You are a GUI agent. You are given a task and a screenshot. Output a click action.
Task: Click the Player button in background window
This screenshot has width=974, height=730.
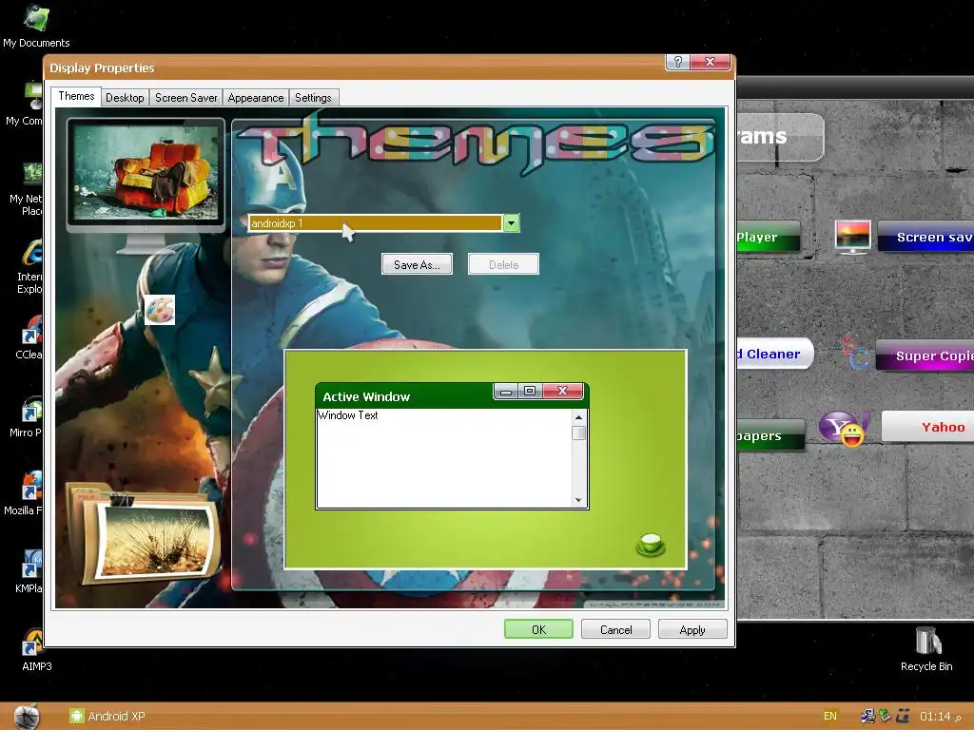[768, 237]
